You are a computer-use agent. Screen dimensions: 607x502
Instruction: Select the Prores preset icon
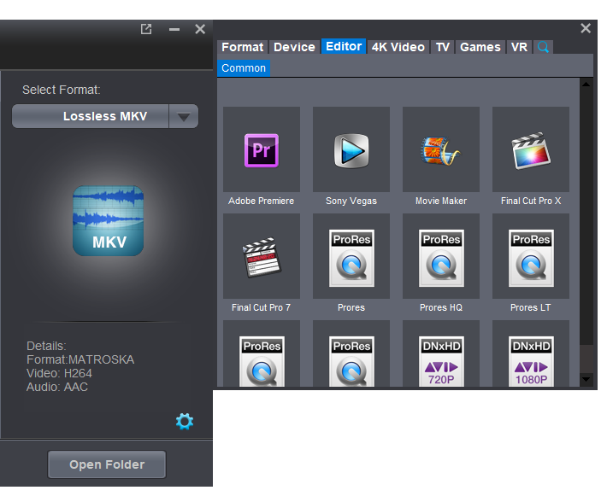click(351, 256)
